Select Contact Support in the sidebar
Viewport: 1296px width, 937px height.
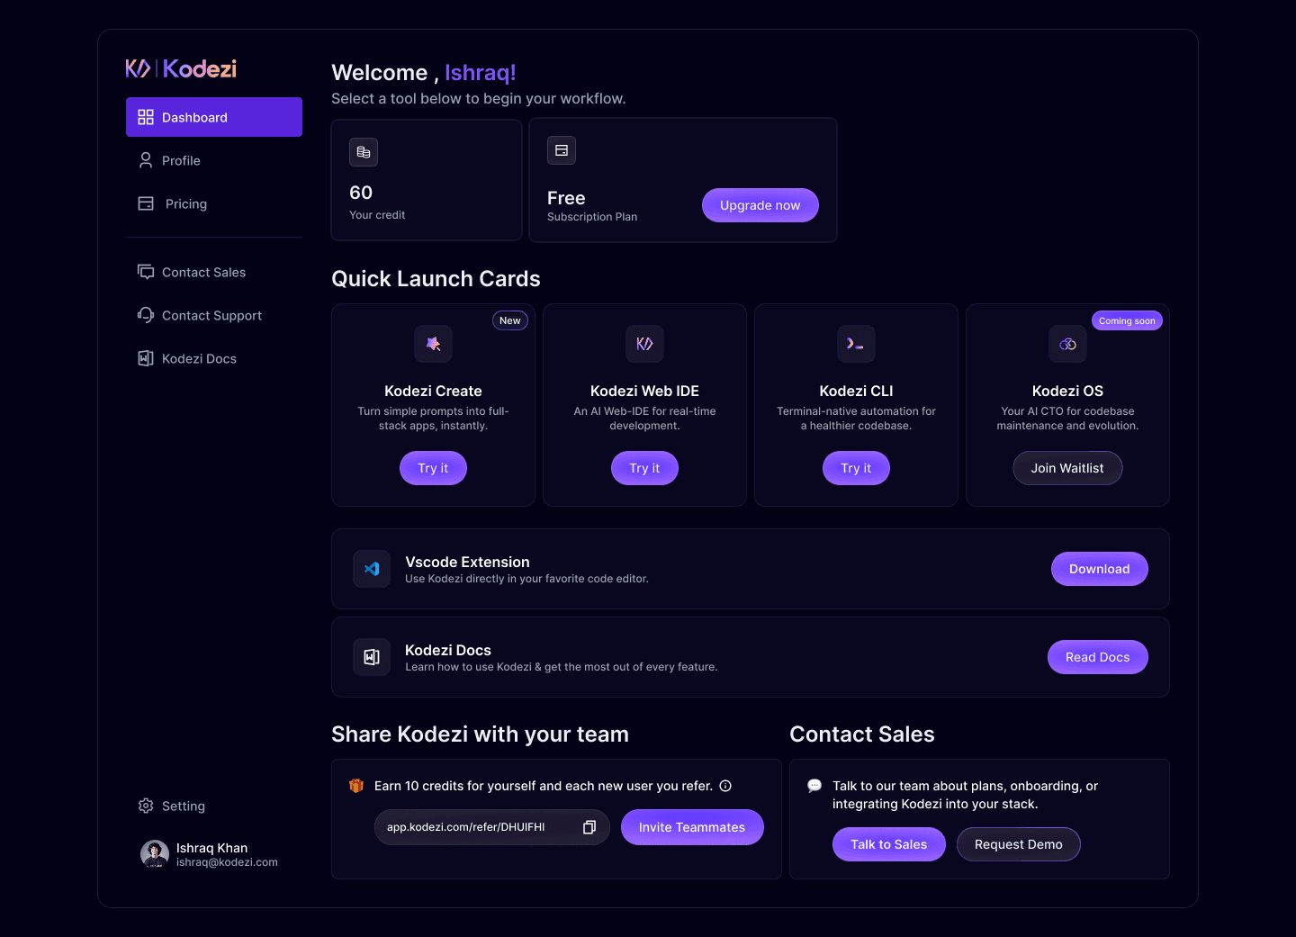coord(211,315)
